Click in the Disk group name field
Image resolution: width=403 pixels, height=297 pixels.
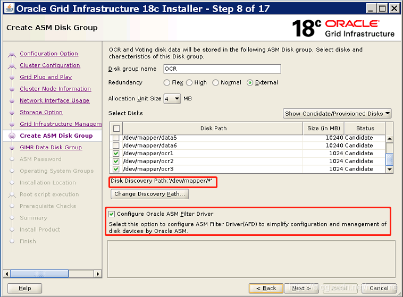coord(222,69)
